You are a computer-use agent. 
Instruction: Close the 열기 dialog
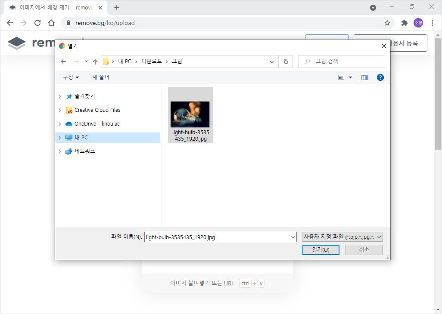point(384,46)
